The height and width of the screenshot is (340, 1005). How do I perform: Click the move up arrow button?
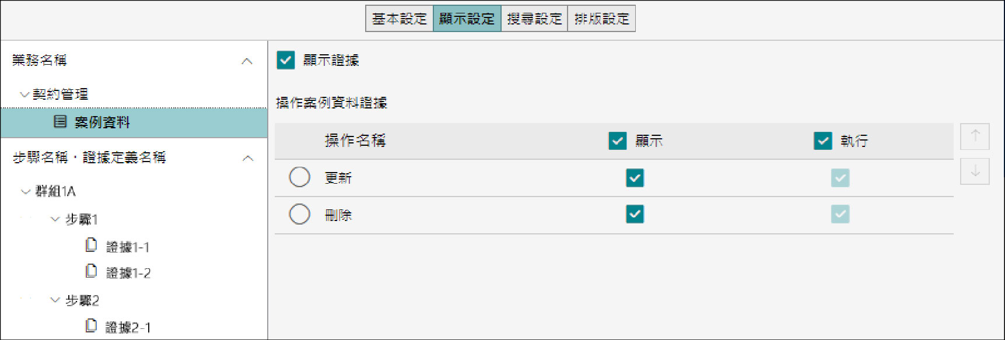pos(975,136)
